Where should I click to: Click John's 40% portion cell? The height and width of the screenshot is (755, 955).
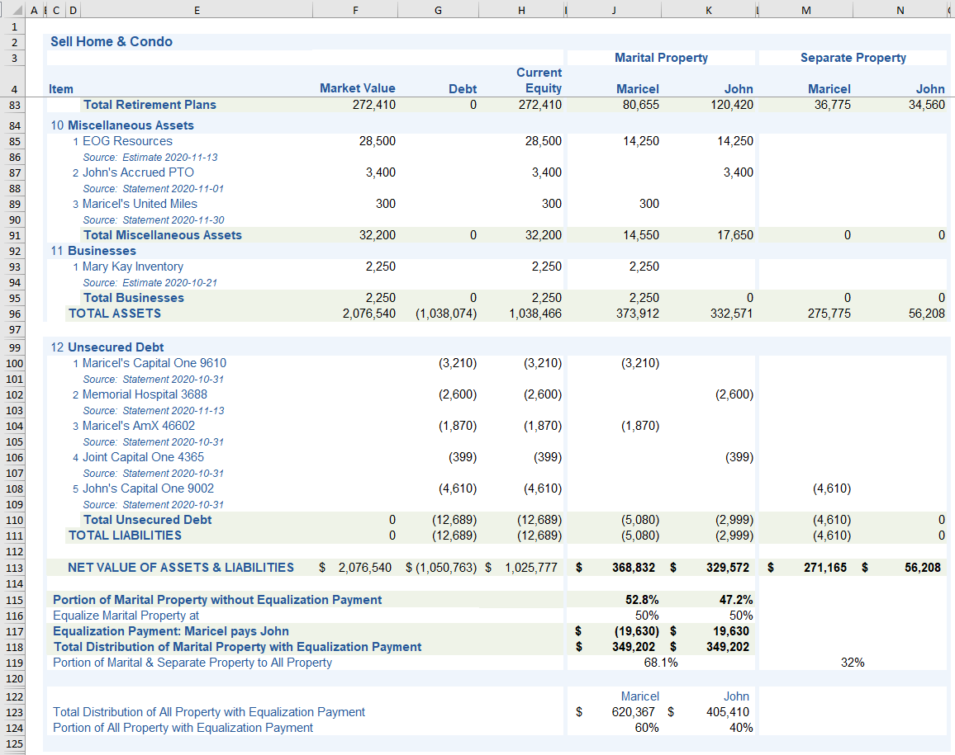pos(740,728)
